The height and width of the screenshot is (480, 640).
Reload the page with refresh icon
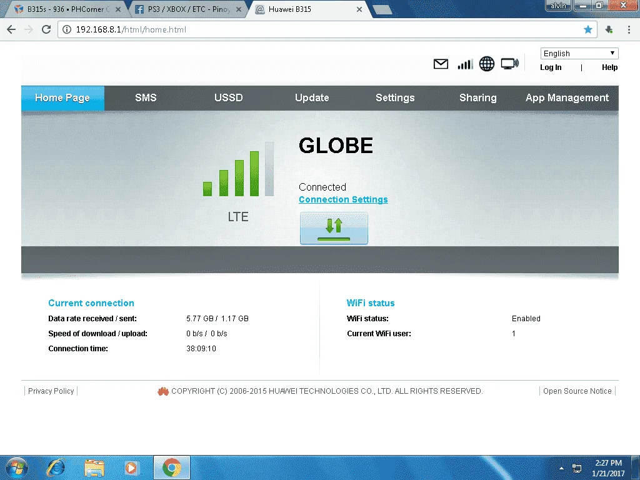[x=46, y=29]
